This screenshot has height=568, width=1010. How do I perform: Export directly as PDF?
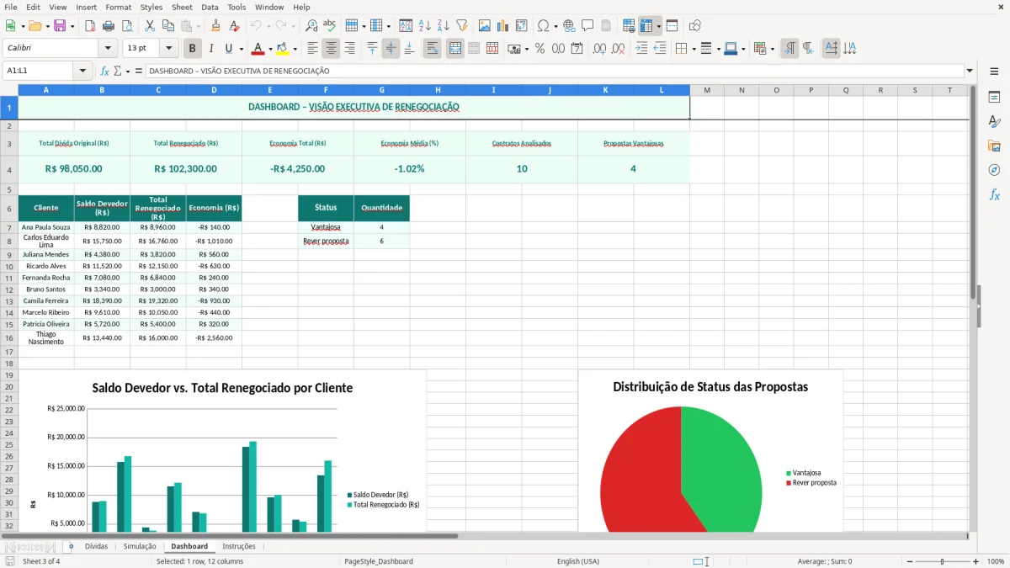(90, 26)
